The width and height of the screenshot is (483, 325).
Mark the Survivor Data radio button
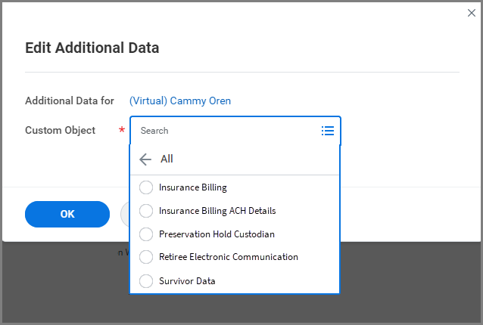pos(146,281)
